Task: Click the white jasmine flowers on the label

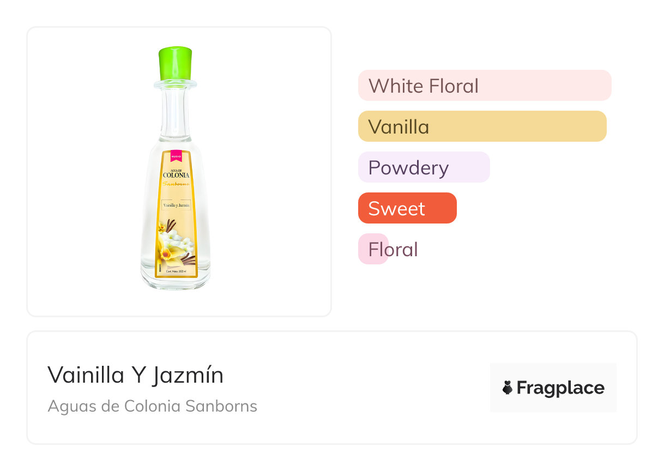Action: pos(182,239)
